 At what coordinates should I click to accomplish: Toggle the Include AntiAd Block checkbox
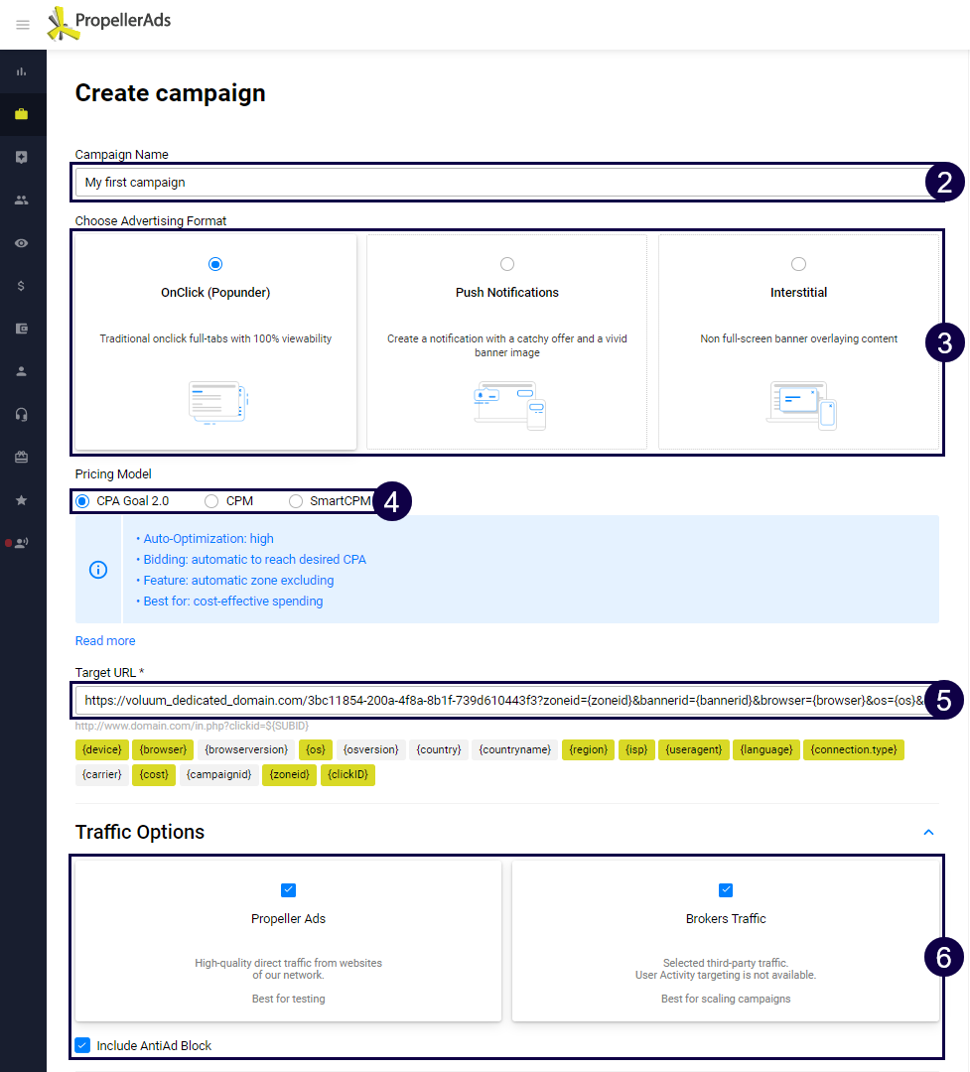[82, 1045]
